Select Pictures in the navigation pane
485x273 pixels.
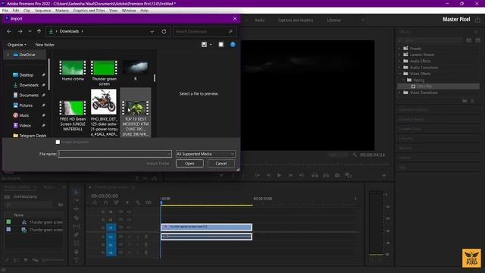26,105
